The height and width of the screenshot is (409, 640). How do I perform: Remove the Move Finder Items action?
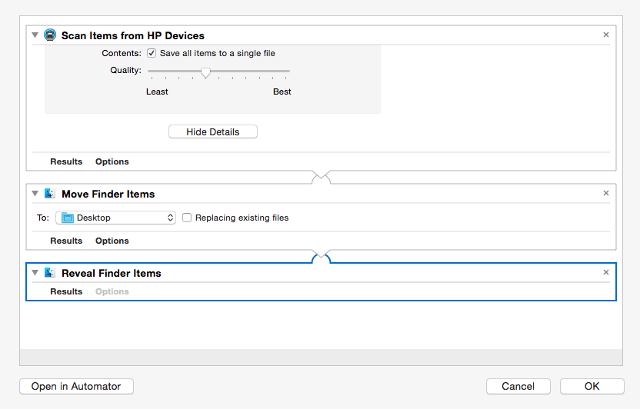(x=605, y=193)
